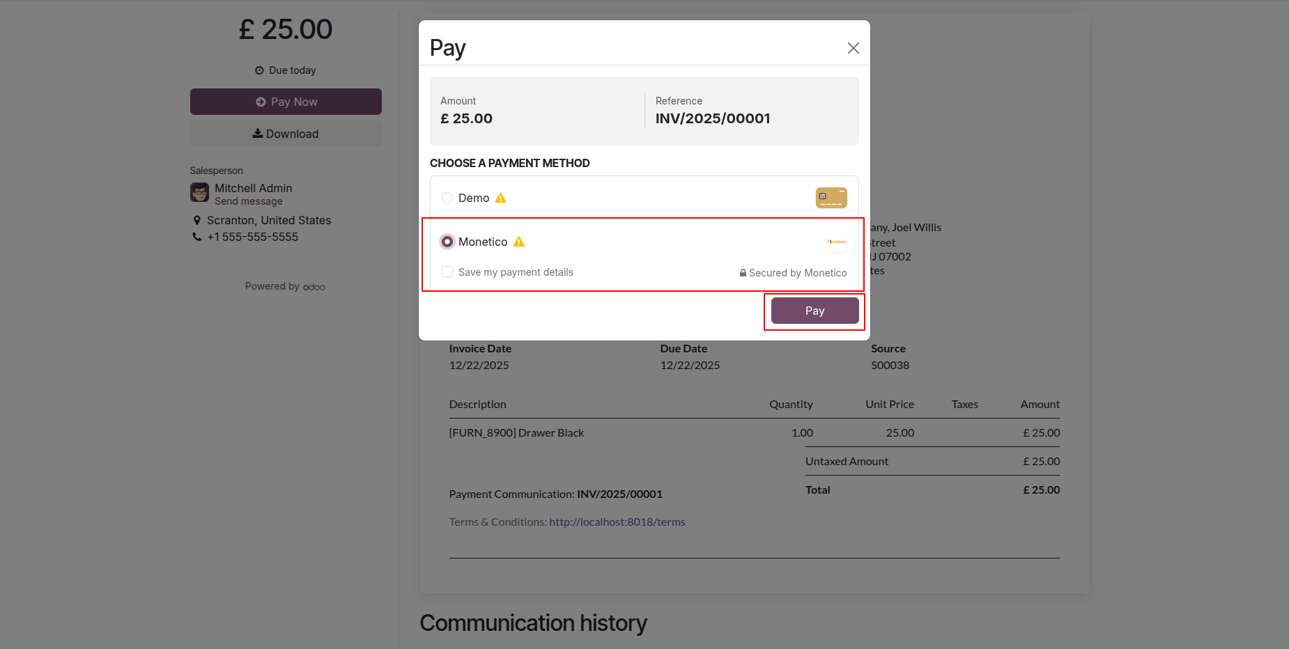The width and height of the screenshot is (1289, 649).
Task: Click the Demo credit card icon
Action: [831, 198]
